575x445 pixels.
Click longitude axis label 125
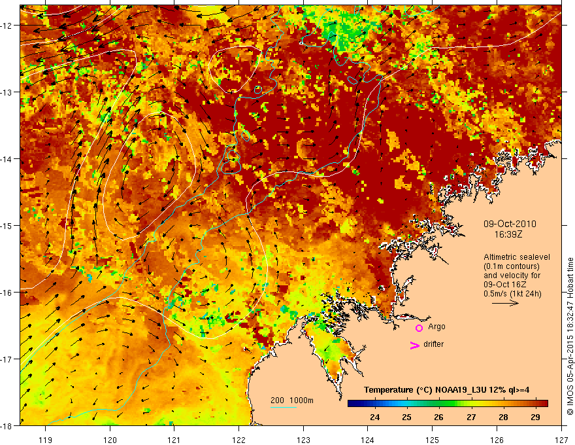tap(433, 440)
